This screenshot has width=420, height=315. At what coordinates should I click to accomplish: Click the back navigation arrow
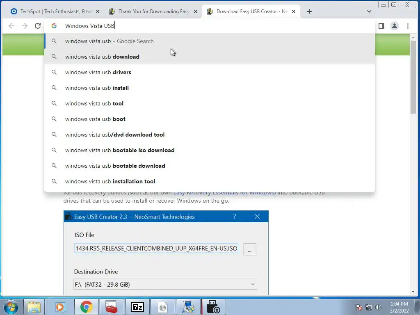pyautogui.click(x=11, y=26)
